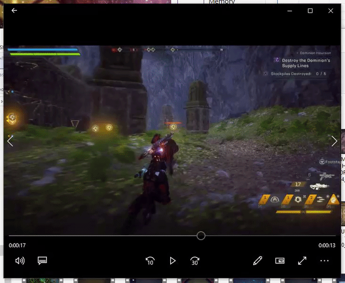Click the seek bar thumb on the timeline

coord(201,236)
